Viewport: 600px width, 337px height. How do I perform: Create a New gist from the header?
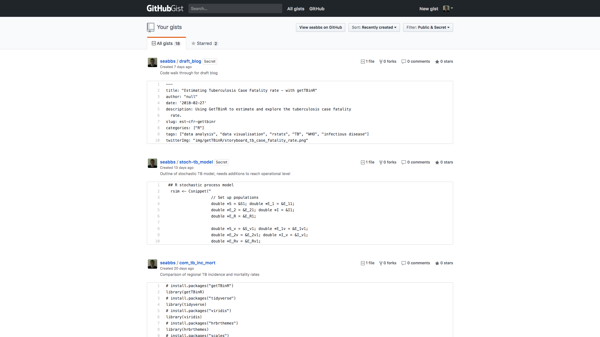428,9
